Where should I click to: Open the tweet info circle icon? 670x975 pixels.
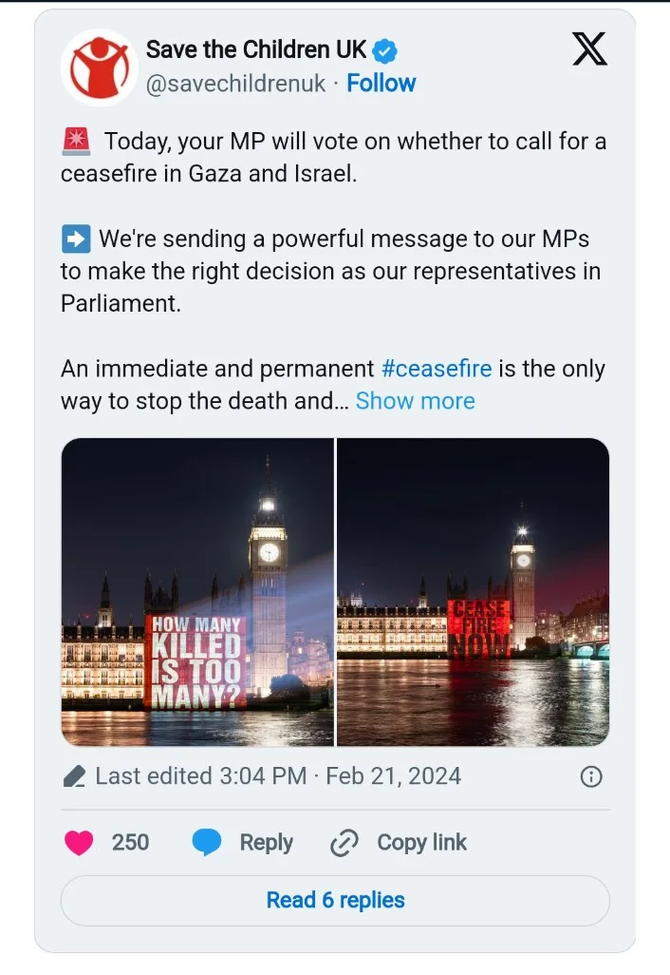click(590, 776)
